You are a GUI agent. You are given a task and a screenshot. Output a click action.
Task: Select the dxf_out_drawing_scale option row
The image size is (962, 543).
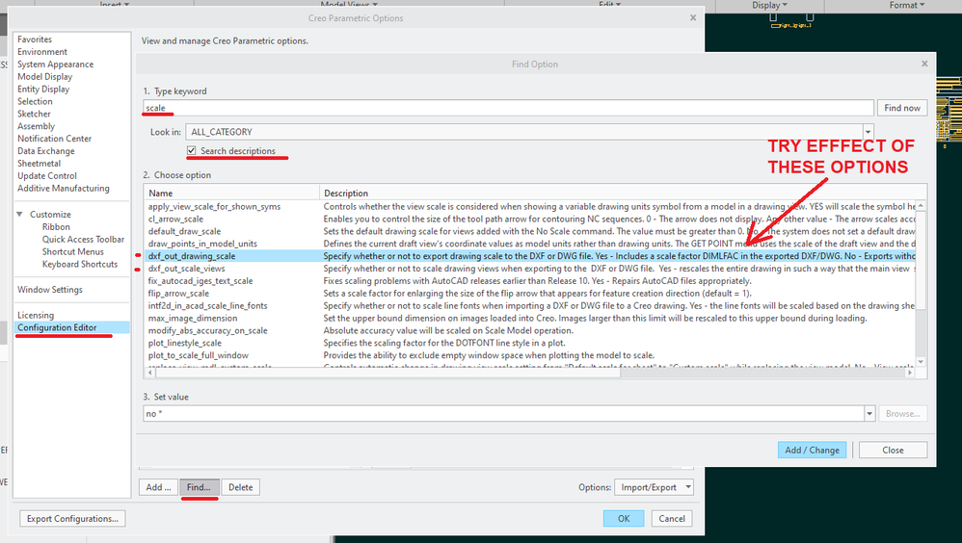(x=529, y=256)
